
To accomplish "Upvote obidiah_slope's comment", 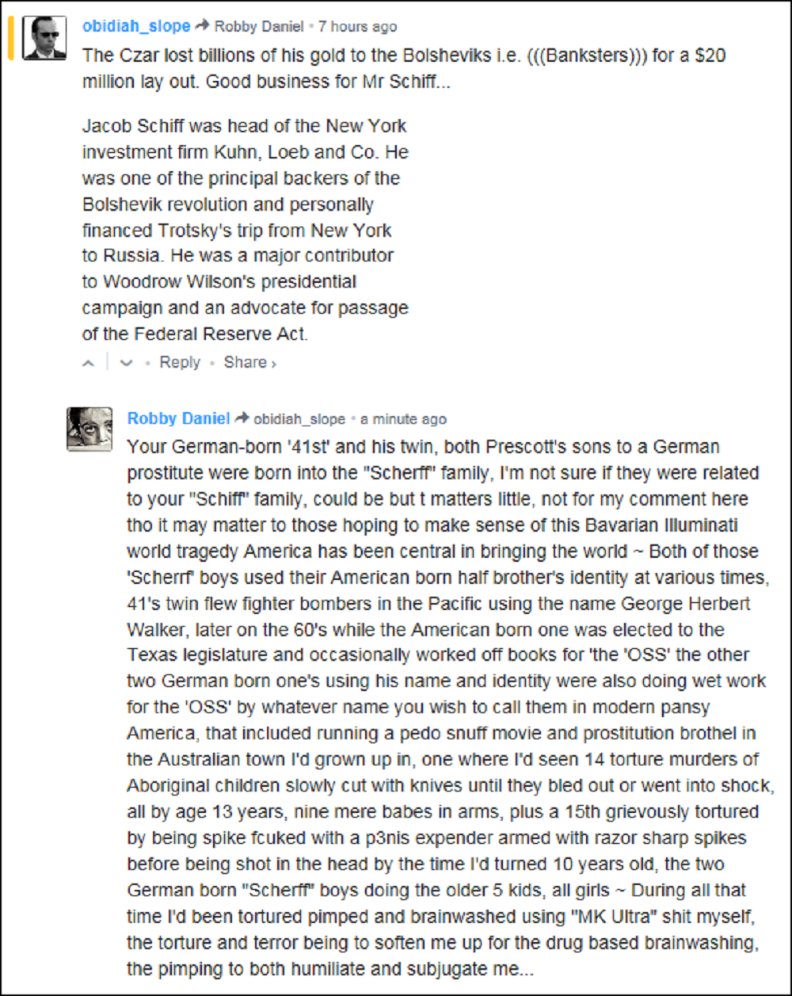I will click(x=89, y=363).
